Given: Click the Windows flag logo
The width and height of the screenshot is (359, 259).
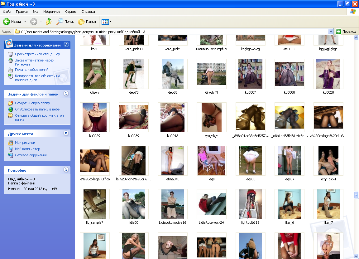Looking at the screenshot, I should (x=353, y=12).
